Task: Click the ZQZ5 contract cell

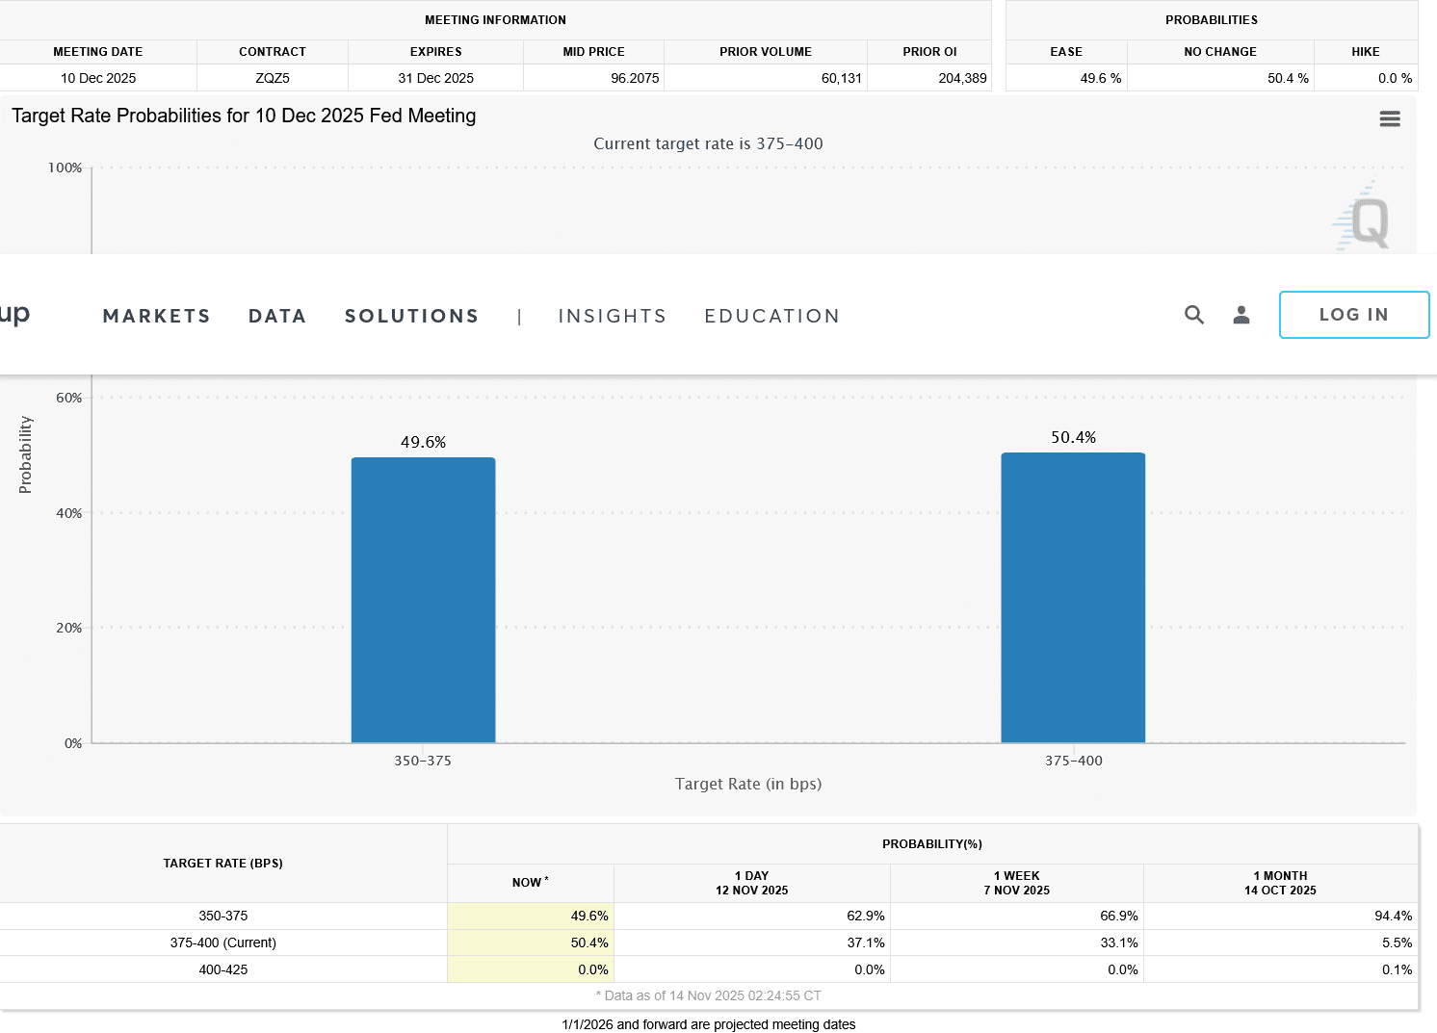Action: tap(273, 77)
